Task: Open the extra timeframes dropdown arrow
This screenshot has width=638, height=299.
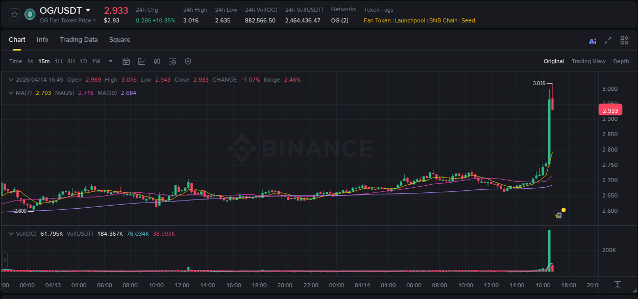Action: click(110, 61)
